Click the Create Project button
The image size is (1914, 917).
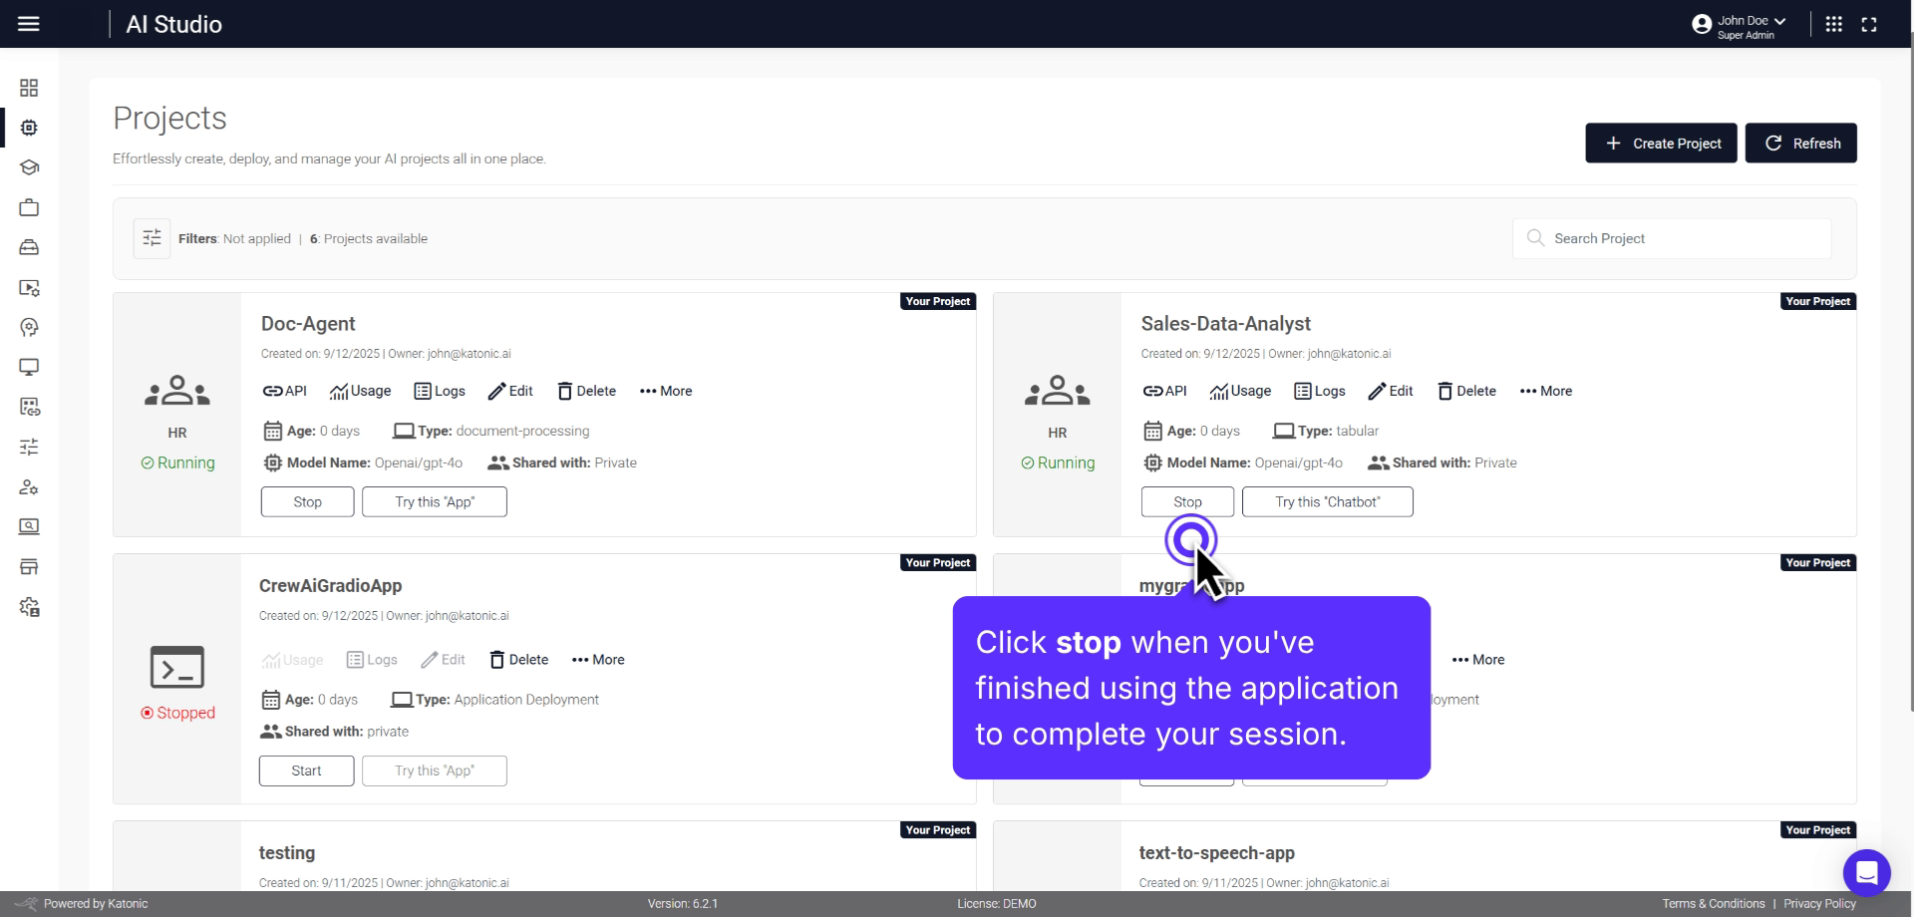pos(1660,143)
